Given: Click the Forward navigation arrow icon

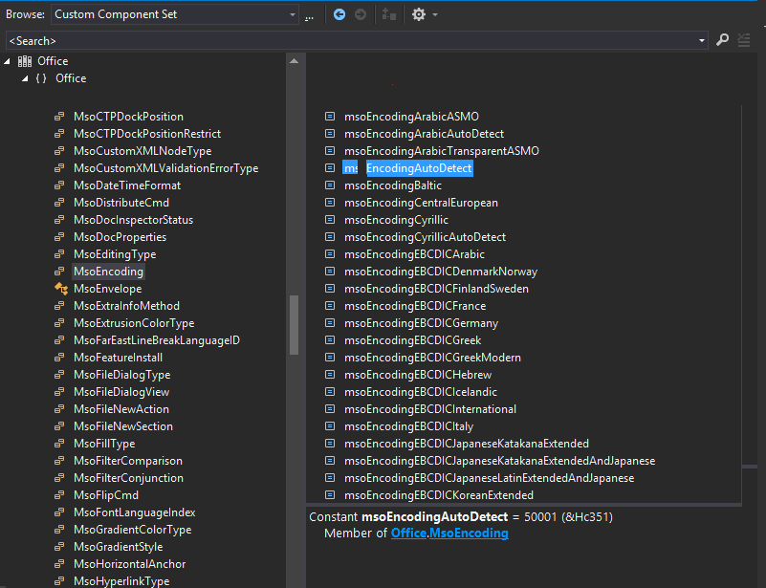Looking at the screenshot, I should [x=361, y=14].
